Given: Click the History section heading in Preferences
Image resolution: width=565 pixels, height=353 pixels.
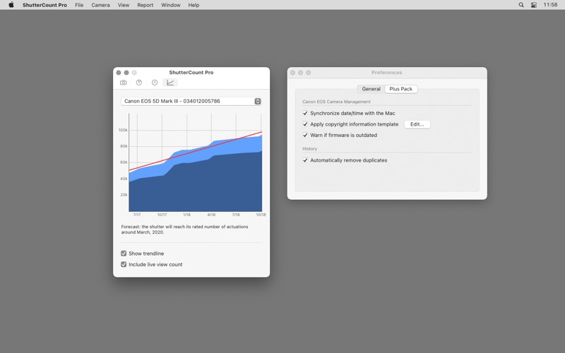Looking at the screenshot, I should 309,149.
